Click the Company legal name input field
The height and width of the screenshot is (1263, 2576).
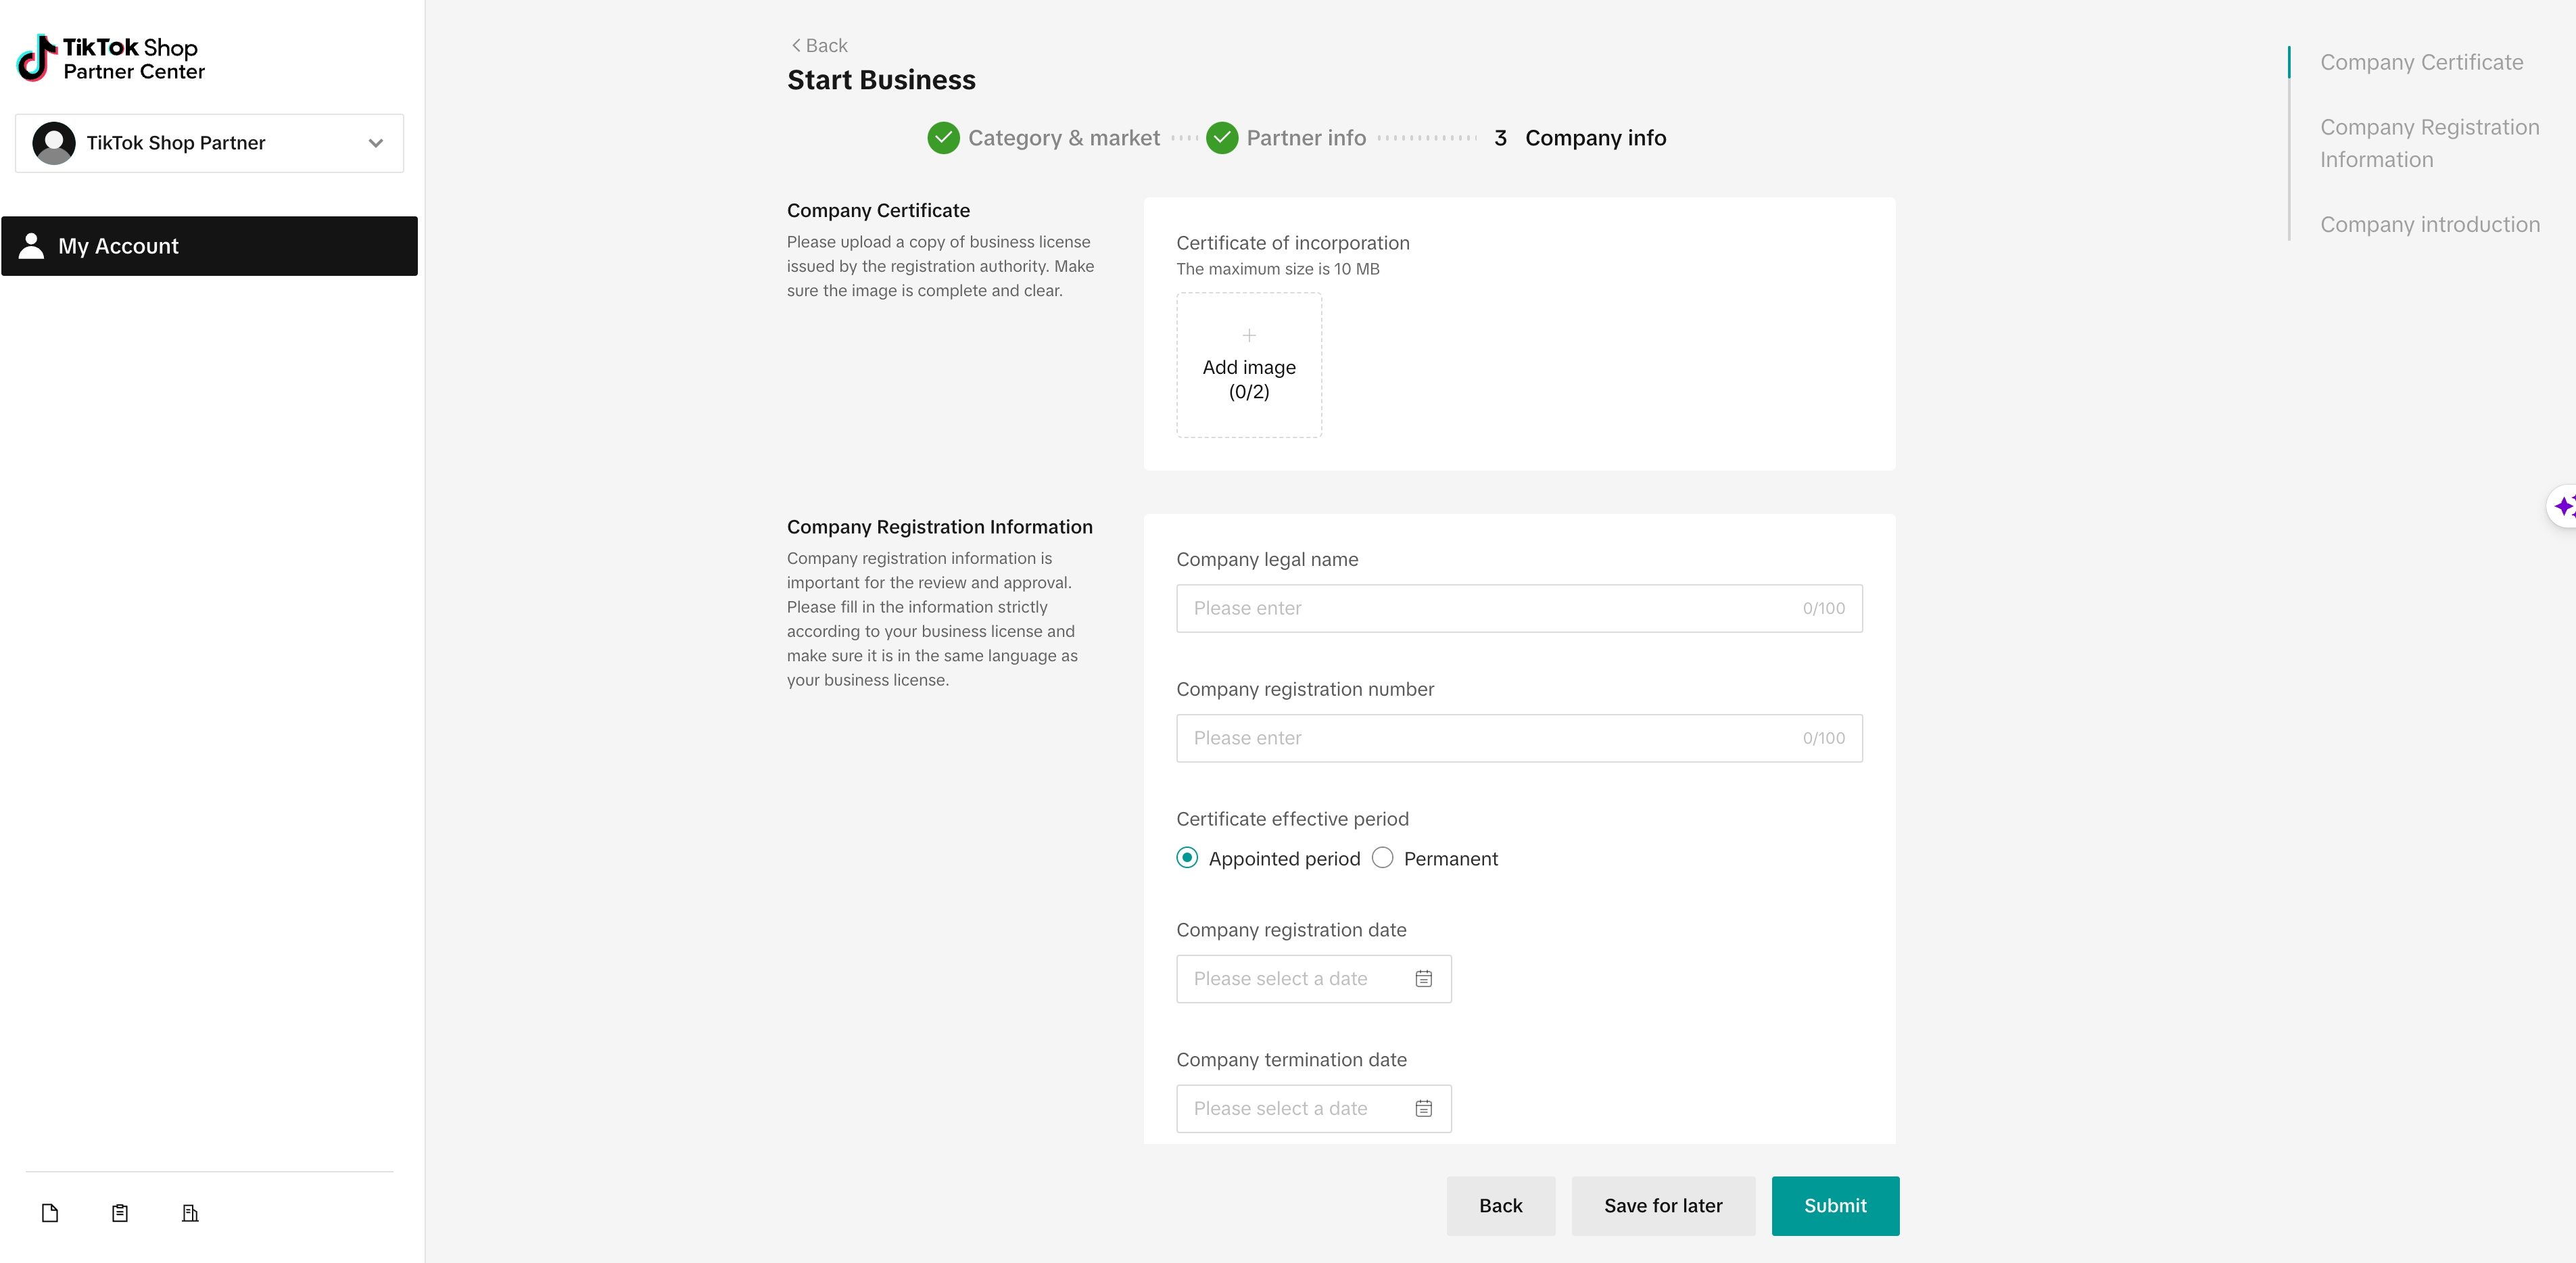tap(1519, 608)
